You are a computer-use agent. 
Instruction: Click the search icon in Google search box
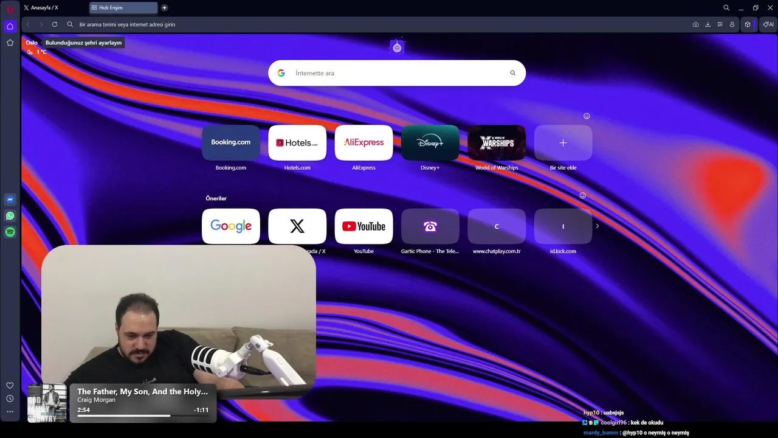click(x=512, y=73)
